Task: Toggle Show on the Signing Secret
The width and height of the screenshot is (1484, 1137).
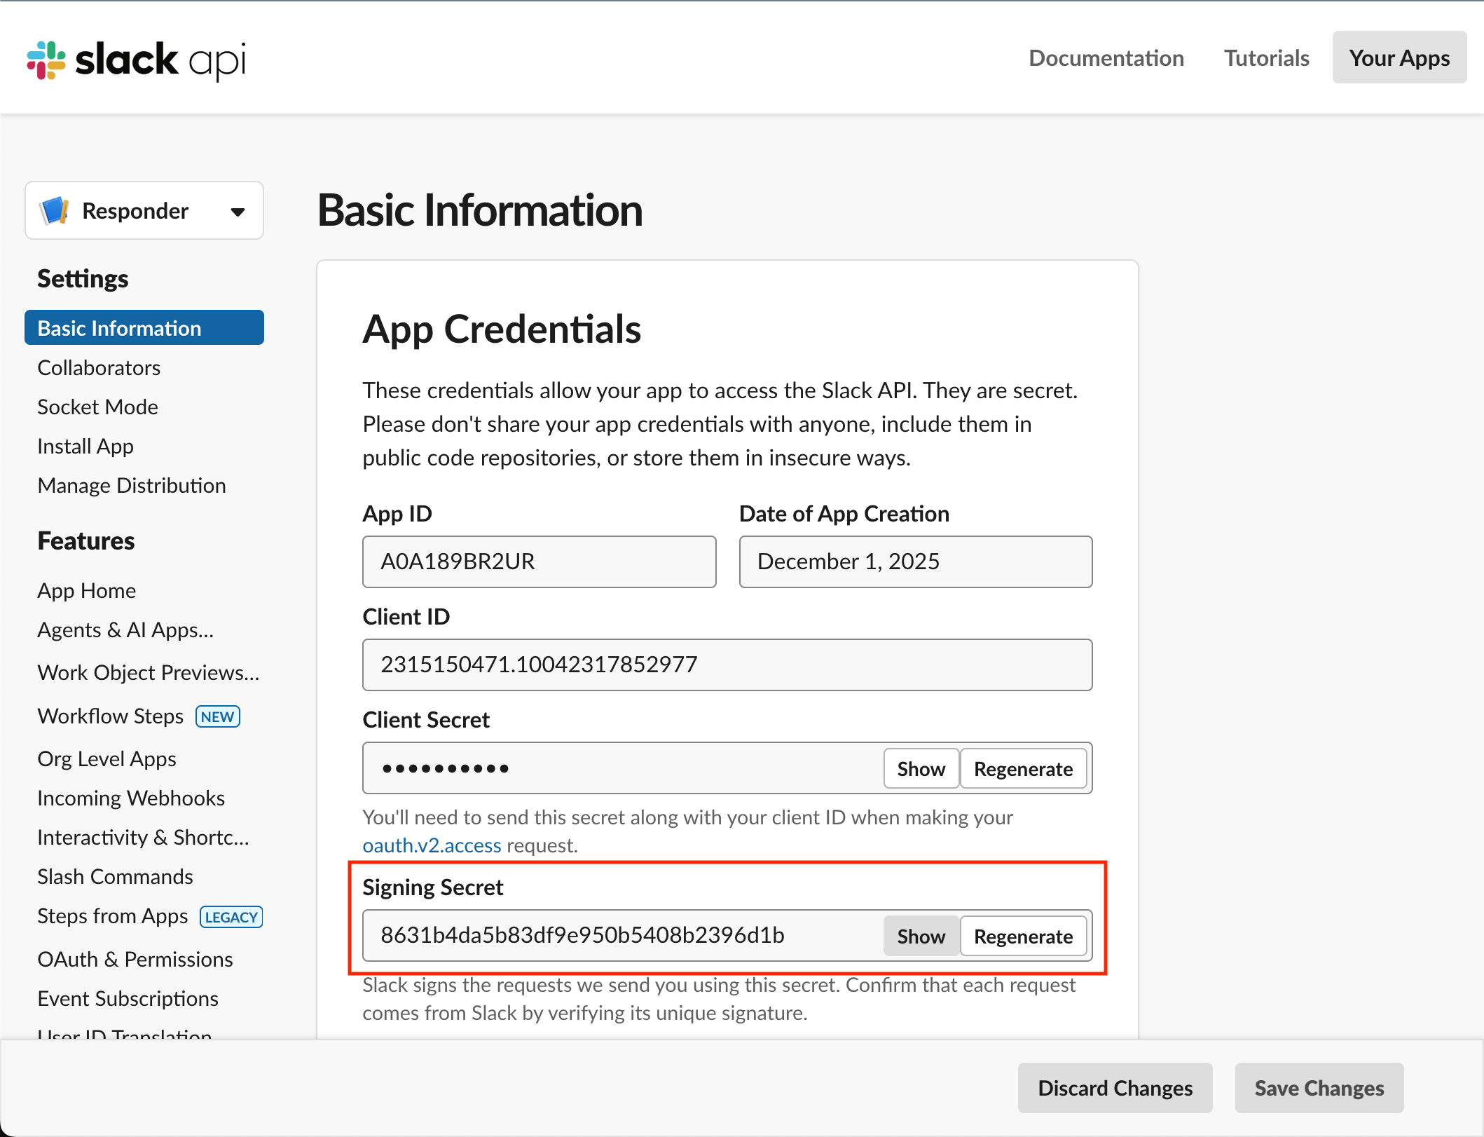Action: click(x=921, y=937)
